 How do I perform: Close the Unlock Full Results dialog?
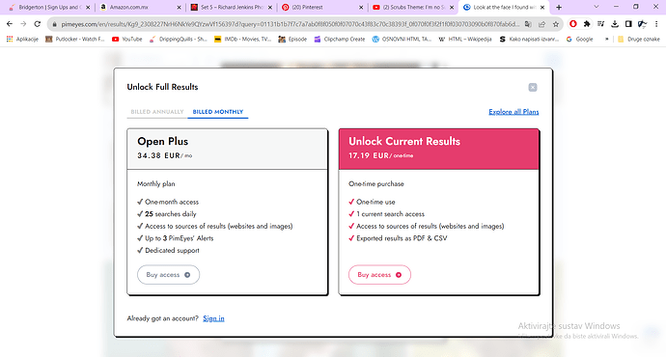pos(532,87)
